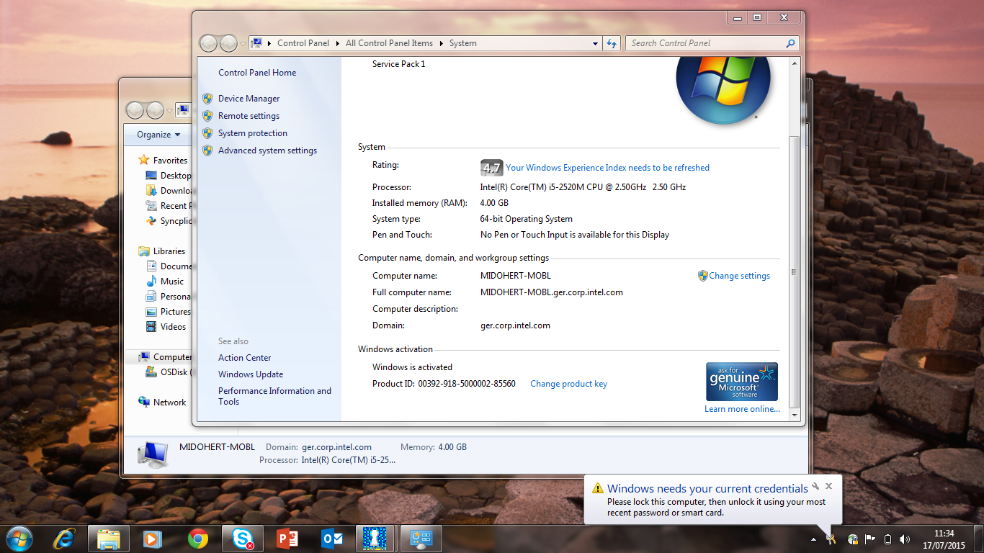Open Windows Experience Index refresh link
The image size is (984, 553).
(x=607, y=168)
